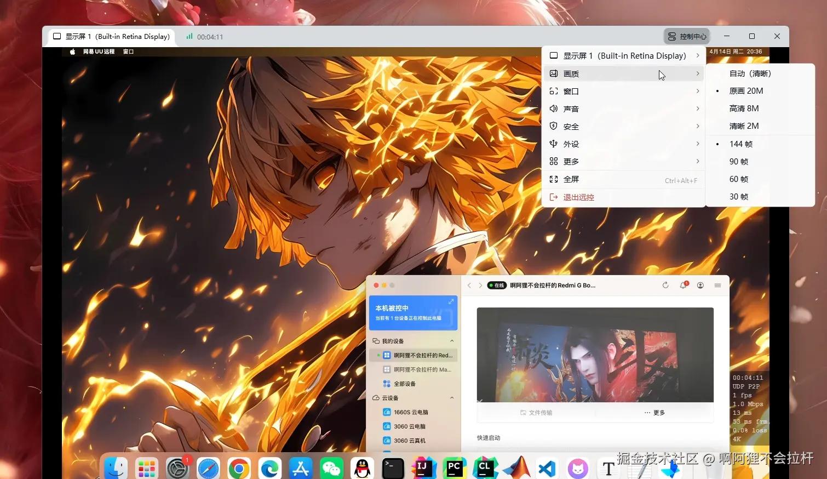The image size is (827, 479).
Task: Open the Apple menu in remote Mac
Action: pos(72,52)
